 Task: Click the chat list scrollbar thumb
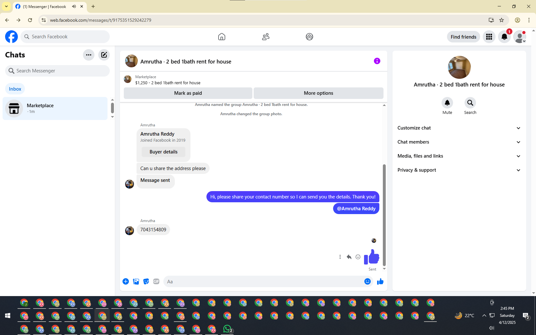pos(112,108)
